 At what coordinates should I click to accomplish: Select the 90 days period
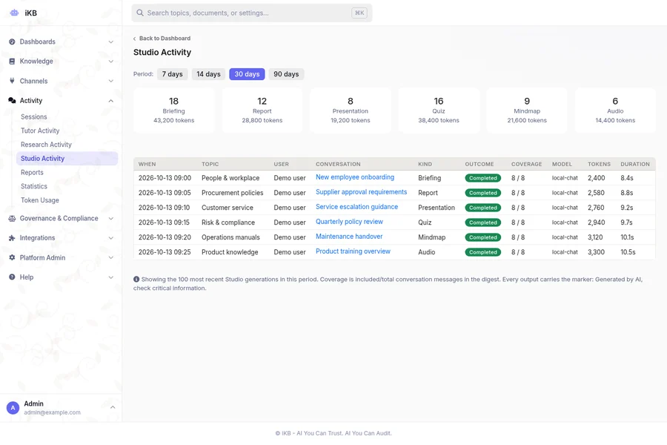tap(286, 74)
